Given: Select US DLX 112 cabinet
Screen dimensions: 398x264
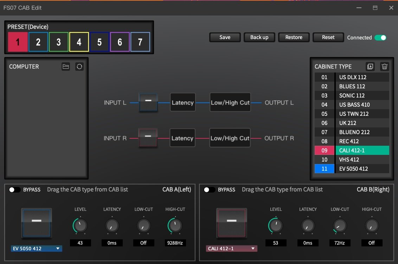Looking at the screenshot, I should (352, 77).
